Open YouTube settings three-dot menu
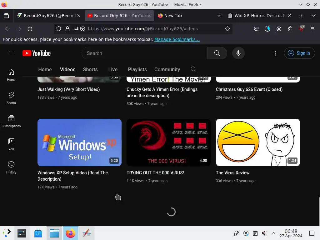Viewport: 320px width, 240px height. click(x=275, y=53)
